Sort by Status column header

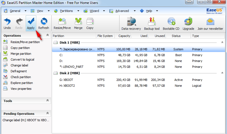[178, 36]
